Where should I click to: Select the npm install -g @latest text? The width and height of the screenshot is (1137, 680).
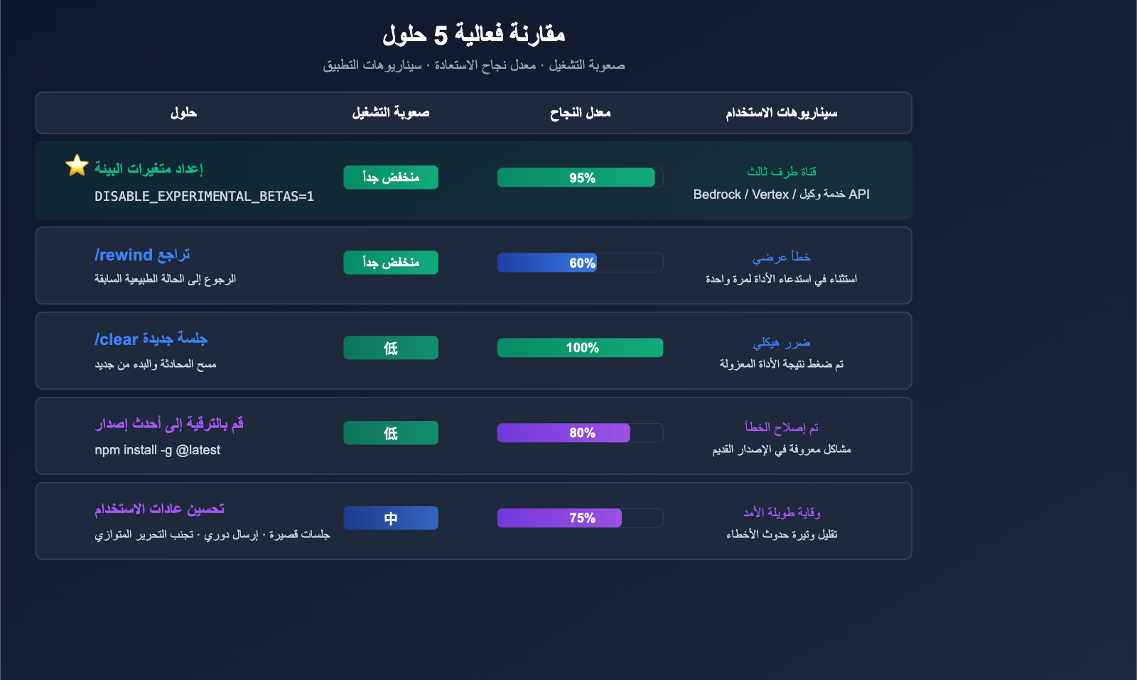157,450
